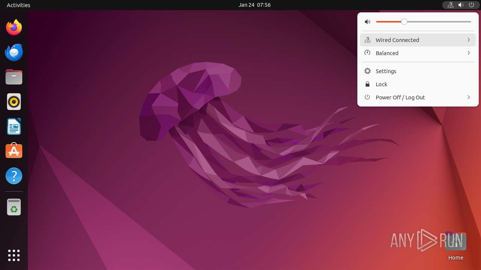The height and width of the screenshot is (270, 481).
Task: Show Applications grid button
Action: (x=14, y=255)
